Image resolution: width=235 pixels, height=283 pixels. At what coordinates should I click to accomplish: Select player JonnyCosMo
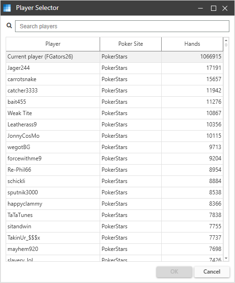tap(114, 136)
